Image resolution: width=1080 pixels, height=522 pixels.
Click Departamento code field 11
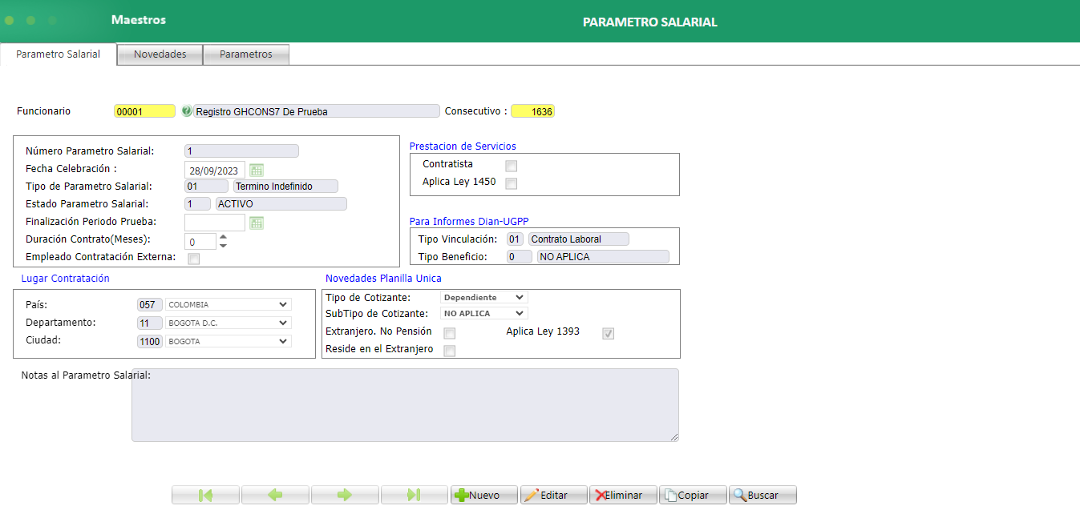tap(149, 323)
